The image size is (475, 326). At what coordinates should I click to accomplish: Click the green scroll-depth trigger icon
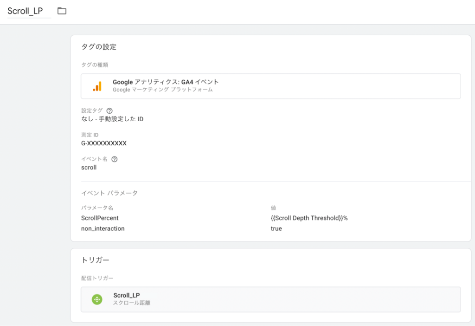pos(96,300)
